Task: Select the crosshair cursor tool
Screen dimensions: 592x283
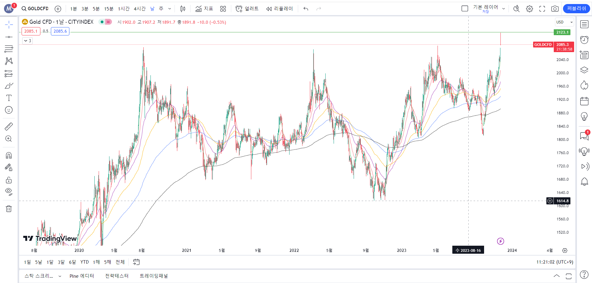Action: (x=9, y=25)
